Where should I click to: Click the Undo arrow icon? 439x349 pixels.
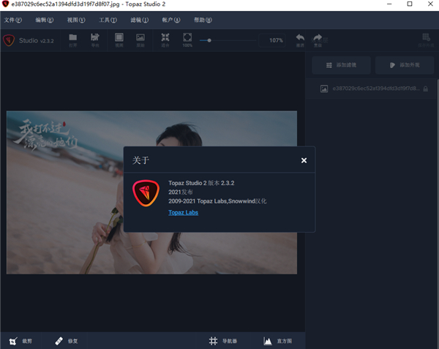pyautogui.click(x=300, y=39)
